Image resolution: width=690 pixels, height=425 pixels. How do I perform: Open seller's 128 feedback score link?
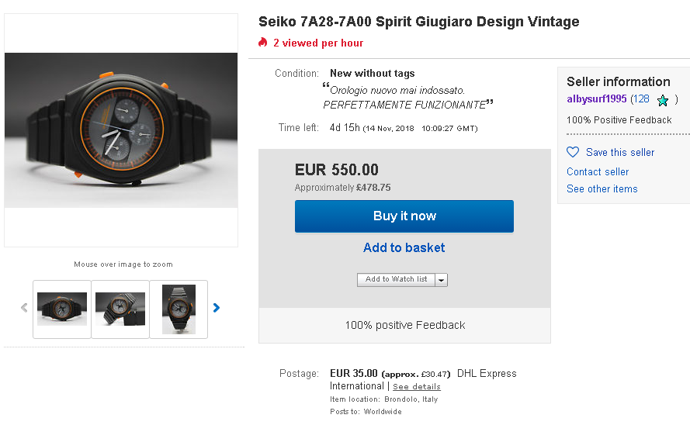[x=640, y=99]
